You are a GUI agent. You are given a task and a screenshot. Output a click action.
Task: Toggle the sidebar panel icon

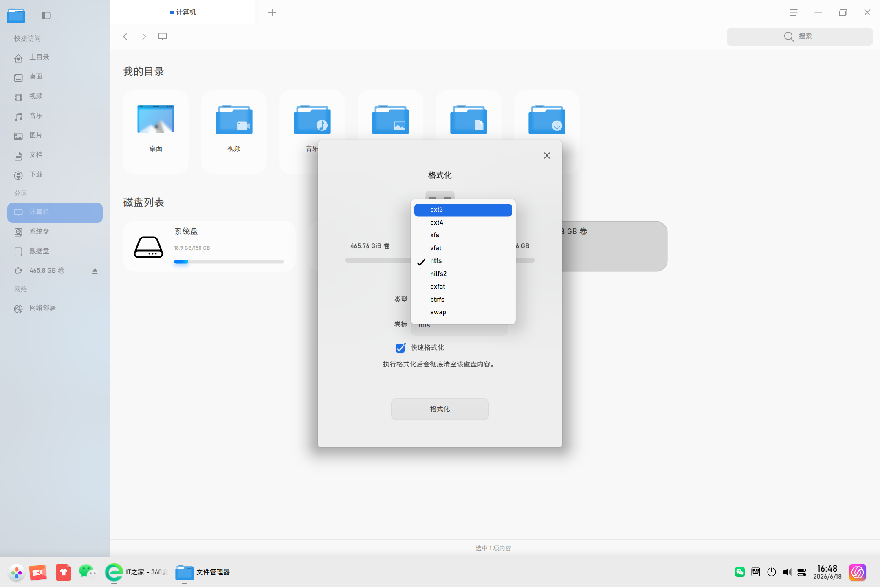(x=46, y=15)
